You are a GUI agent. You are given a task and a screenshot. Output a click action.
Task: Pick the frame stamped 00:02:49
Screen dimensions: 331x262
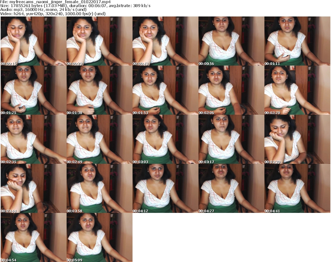coord(100,139)
